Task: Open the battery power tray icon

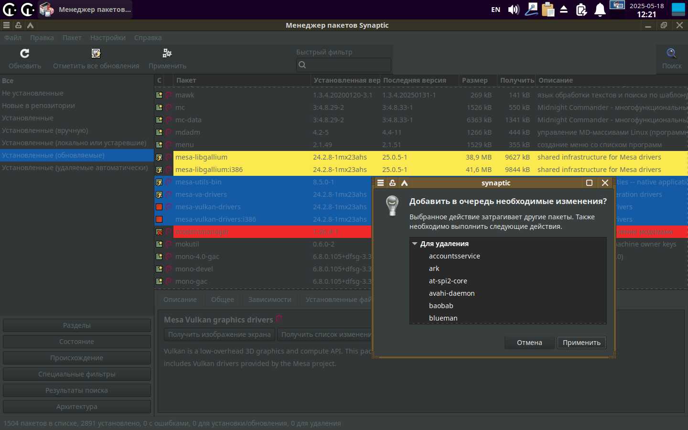Action: tap(581, 10)
